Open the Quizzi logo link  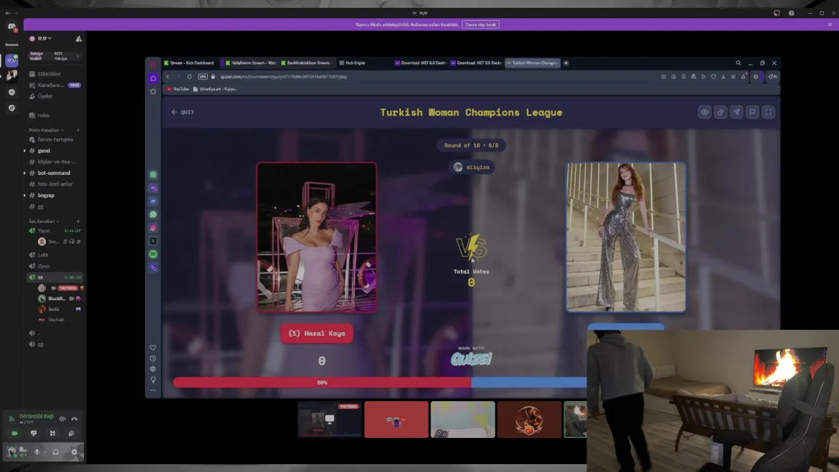471,359
